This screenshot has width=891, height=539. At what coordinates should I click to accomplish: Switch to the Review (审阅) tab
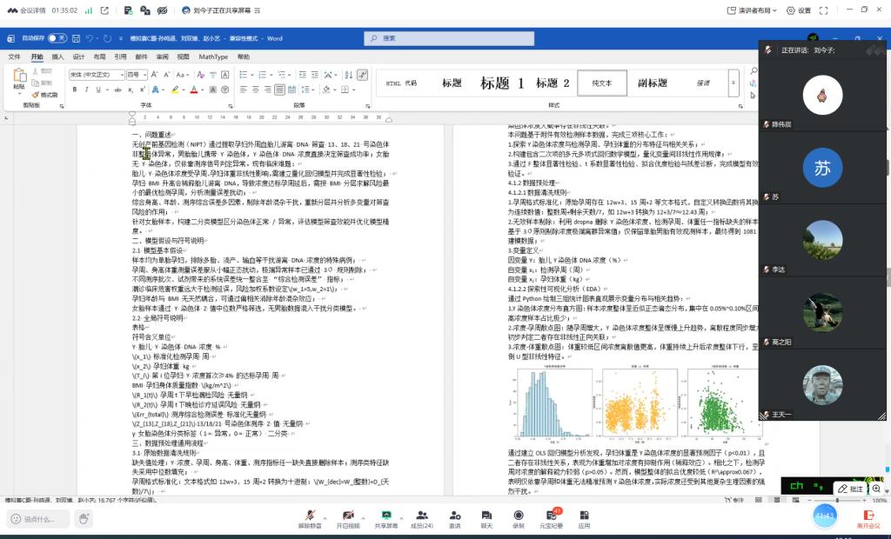tap(163, 57)
